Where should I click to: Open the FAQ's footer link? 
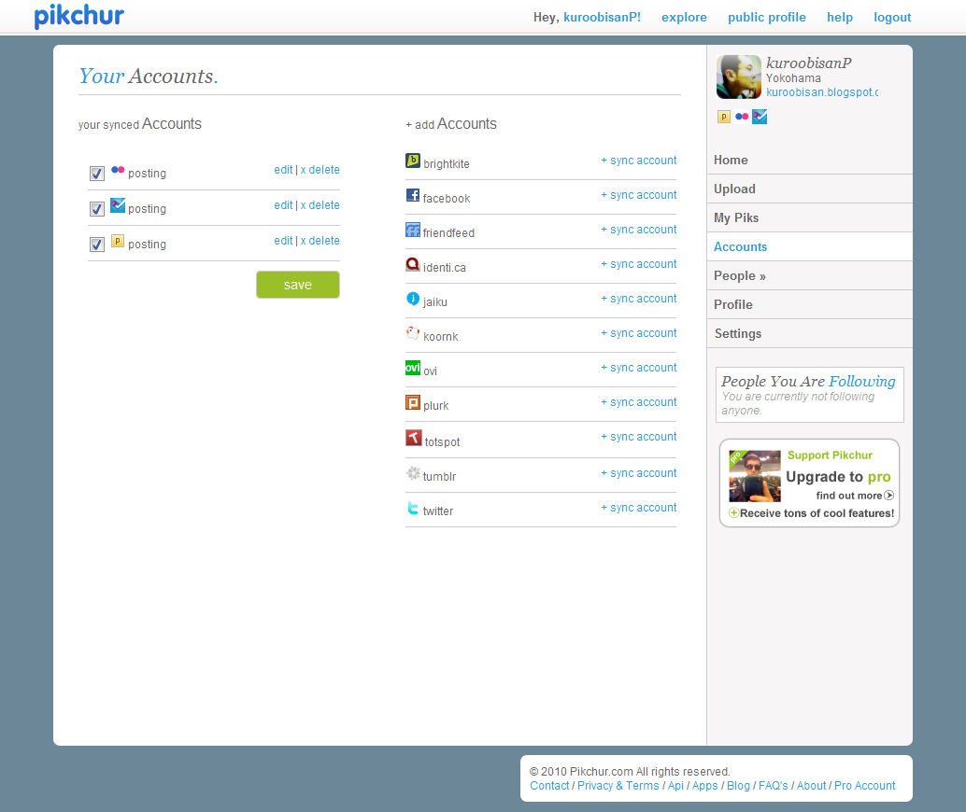pos(774,786)
